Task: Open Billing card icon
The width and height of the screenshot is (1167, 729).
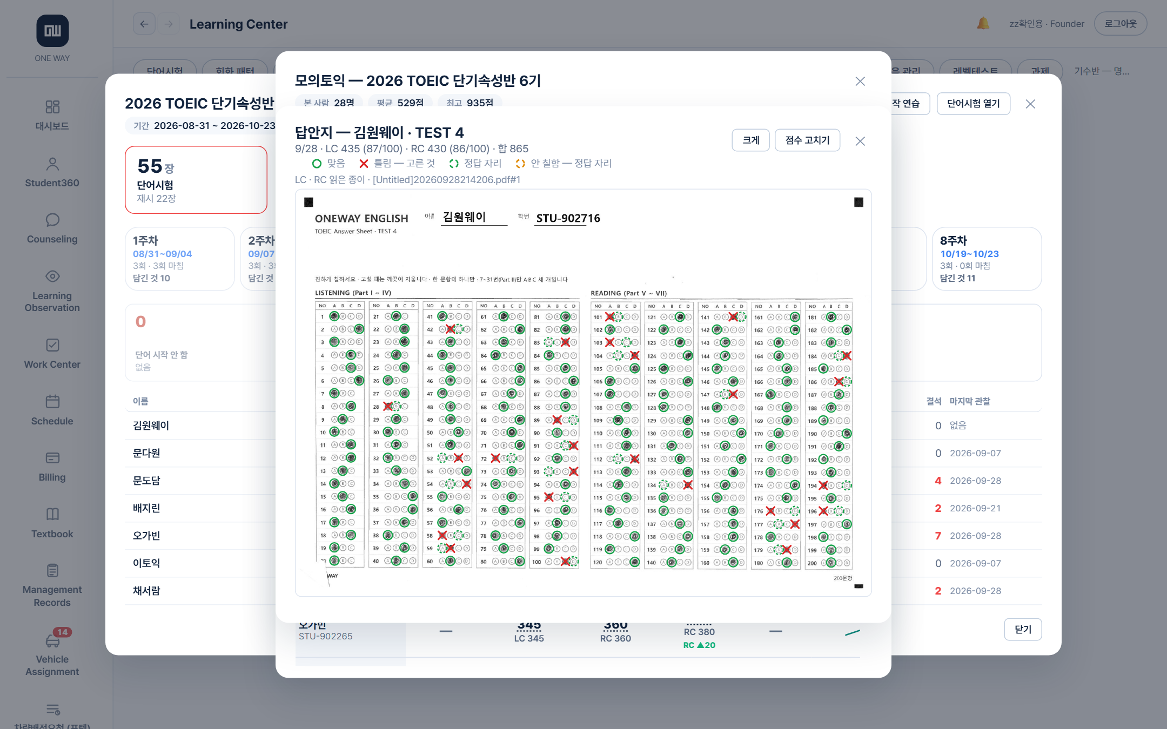Action: (x=52, y=458)
